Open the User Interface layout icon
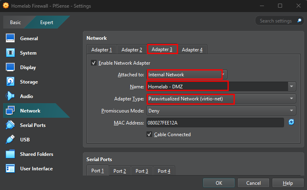Image resolution: width=307 pixels, height=190 pixels. pyautogui.click(x=10, y=168)
